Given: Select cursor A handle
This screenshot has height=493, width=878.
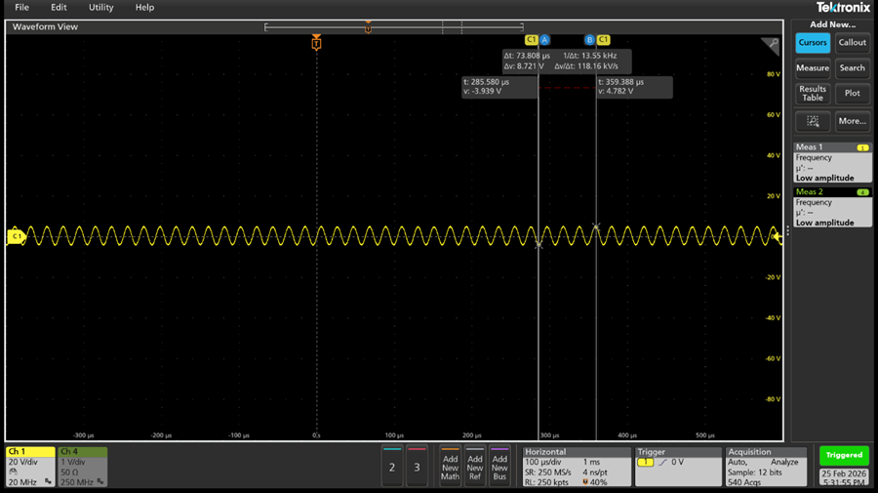Looking at the screenshot, I should [544, 40].
